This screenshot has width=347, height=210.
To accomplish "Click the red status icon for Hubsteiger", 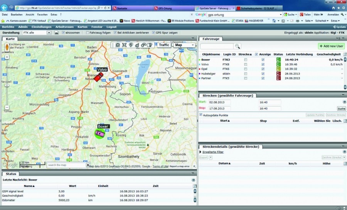I will click(x=278, y=73).
